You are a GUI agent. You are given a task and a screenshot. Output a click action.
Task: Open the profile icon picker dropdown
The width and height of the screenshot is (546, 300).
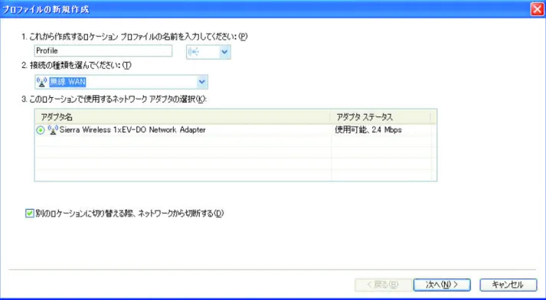point(224,52)
